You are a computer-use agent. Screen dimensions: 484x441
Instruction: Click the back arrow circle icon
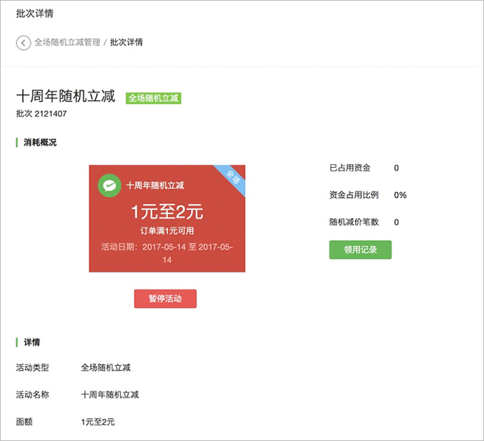click(23, 43)
